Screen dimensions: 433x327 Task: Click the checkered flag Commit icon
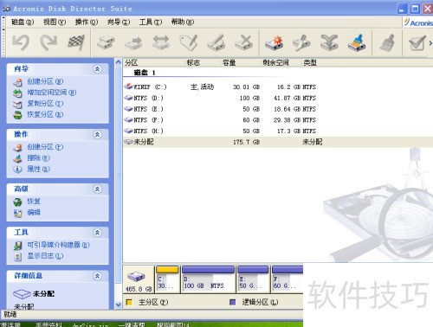76,43
